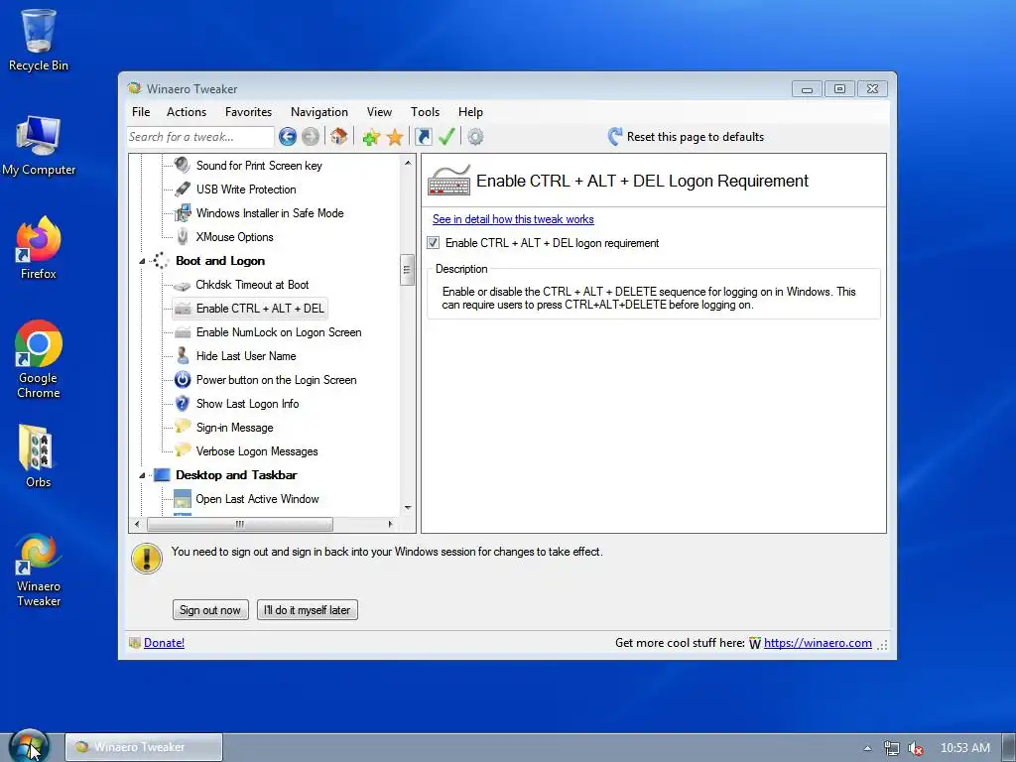Select Verbose Logon Messages in tree
Image resolution: width=1016 pixels, height=762 pixels.
[257, 451]
